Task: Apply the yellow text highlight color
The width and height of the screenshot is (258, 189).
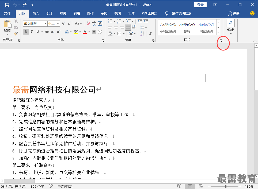Action: [x=76, y=32]
